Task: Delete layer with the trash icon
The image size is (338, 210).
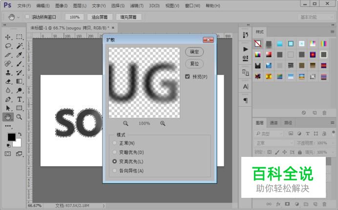Action: pyautogui.click(x=324, y=204)
